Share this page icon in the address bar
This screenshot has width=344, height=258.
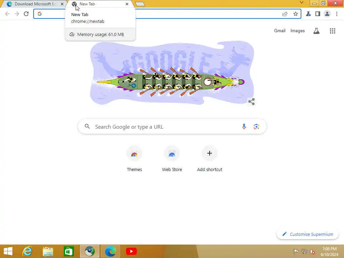click(285, 14)
